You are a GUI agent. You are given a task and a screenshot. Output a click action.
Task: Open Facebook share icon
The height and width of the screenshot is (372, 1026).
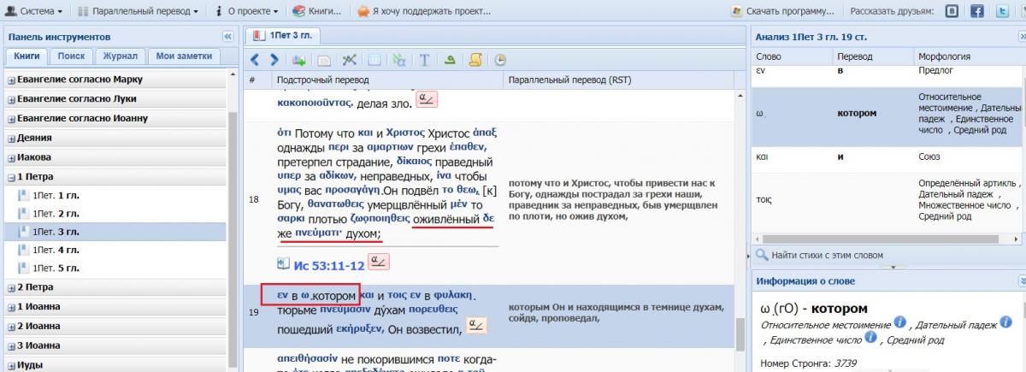tap(976, 11)
